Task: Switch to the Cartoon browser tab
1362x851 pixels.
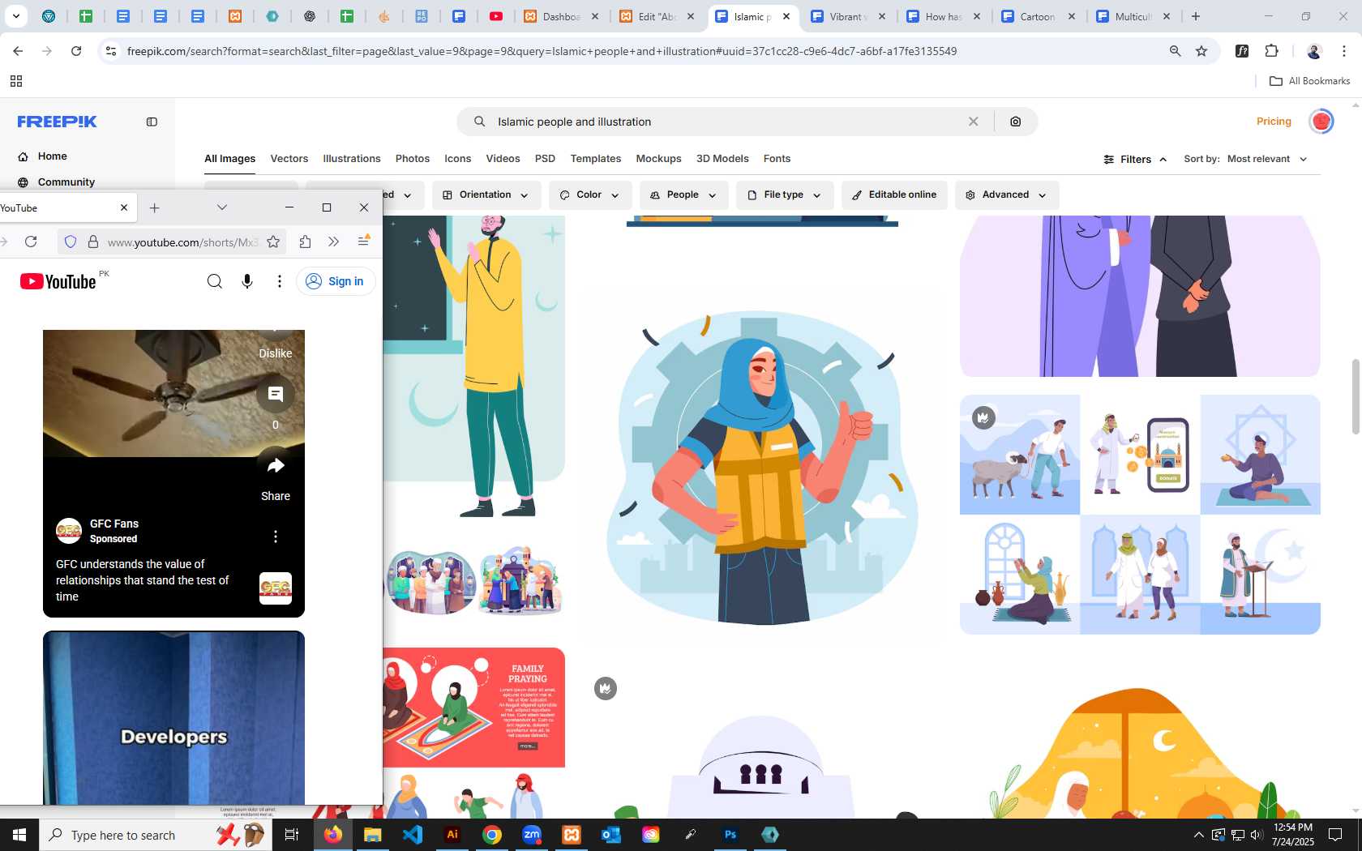Action: pyautogui.click(x=1039, y=16)
